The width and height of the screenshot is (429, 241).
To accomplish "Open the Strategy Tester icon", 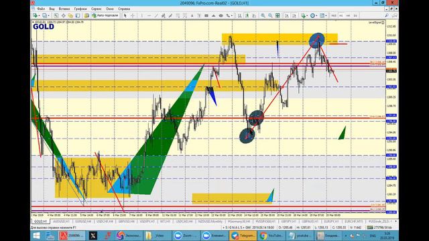I will [x=86, y=15].
